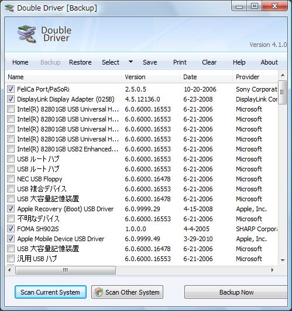
Task: Sort list by Provider column header
Action: [x=255, y=77]
